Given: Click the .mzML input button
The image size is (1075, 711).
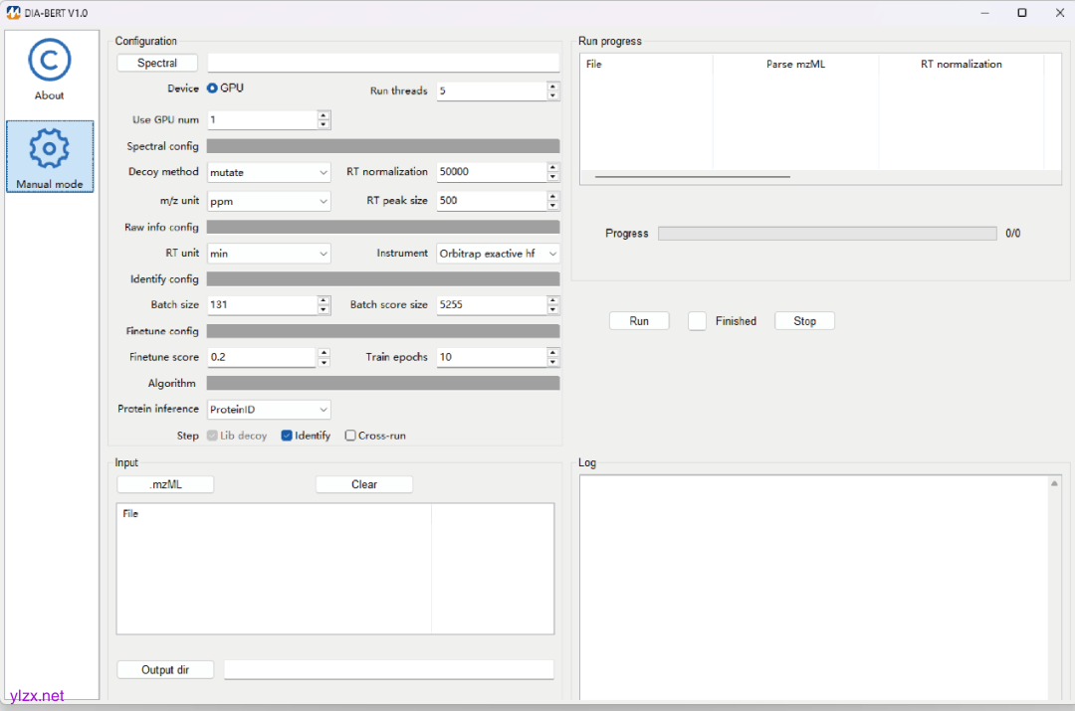Looking at the screenshot, I should tap(165, 484).
